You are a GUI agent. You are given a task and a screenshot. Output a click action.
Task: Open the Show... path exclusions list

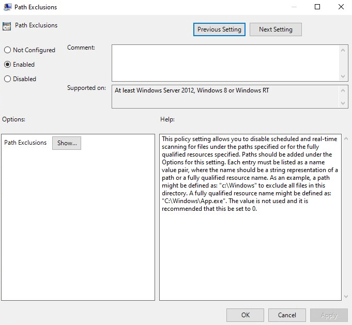[67, 143]
